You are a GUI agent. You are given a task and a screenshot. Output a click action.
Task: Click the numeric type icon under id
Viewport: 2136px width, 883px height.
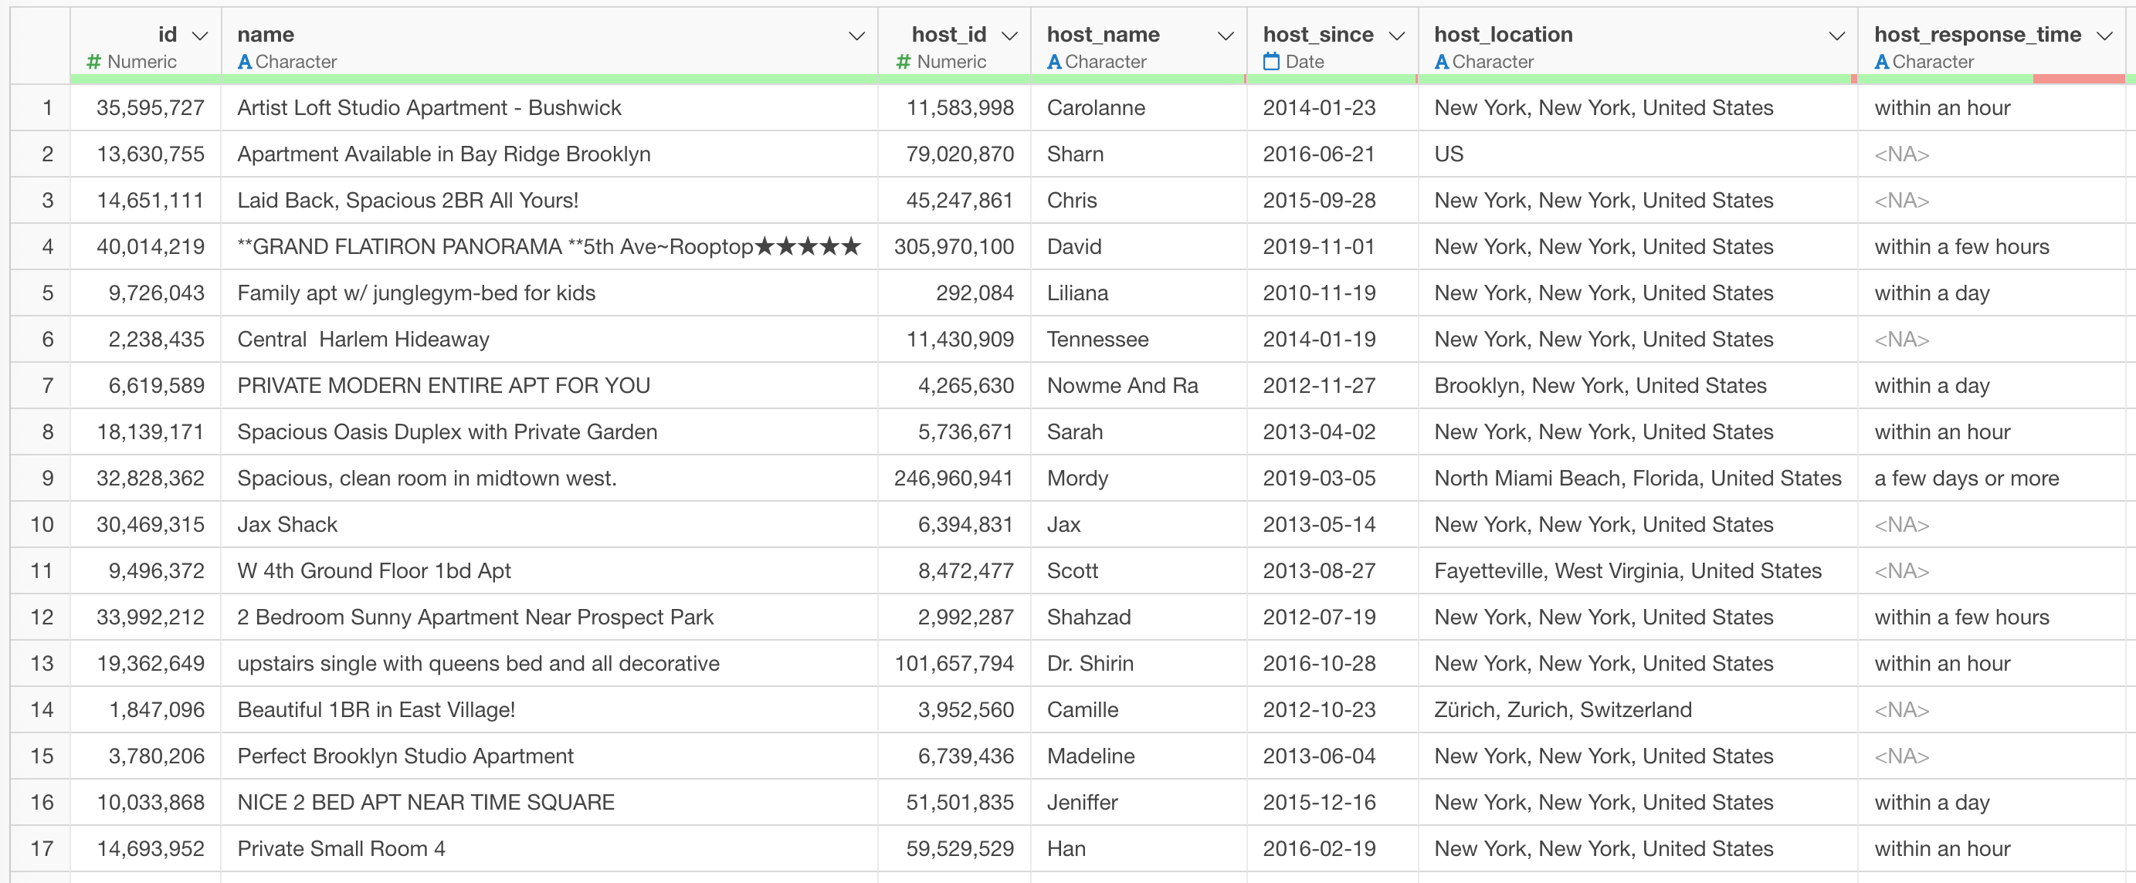[93, 61]
